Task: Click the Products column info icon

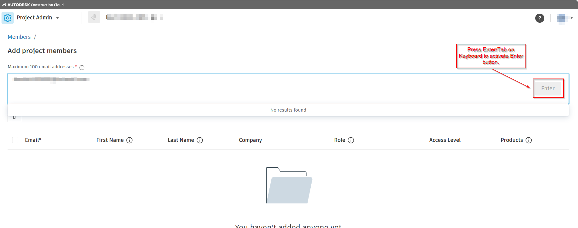Action: click(x=529, y=140)
